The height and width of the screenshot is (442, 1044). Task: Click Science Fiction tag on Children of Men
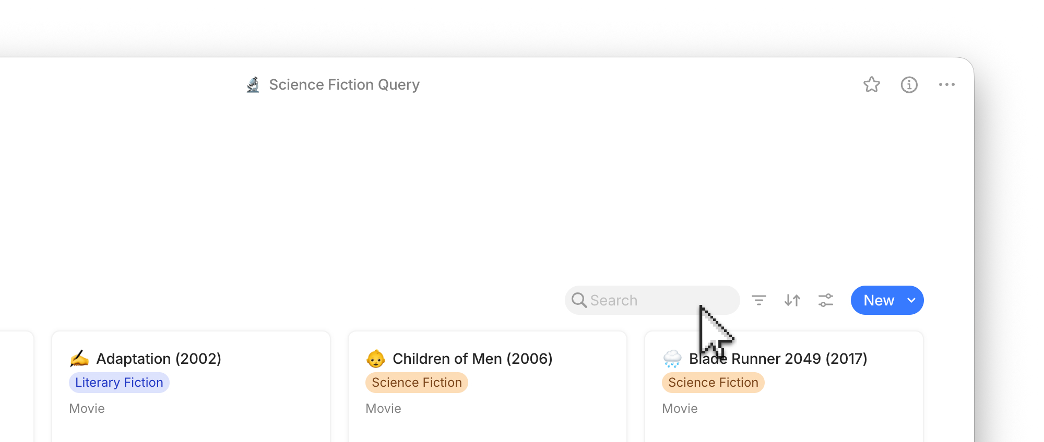pyautogui.click(x=417, y=383)
